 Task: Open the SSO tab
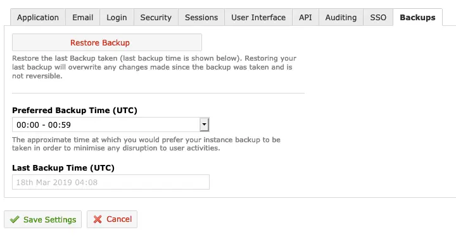pyautogui.click(x=378, y=18)
